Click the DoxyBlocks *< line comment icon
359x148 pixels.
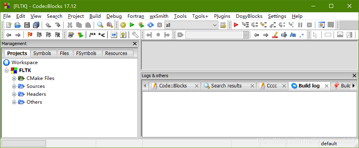[101, 35]
